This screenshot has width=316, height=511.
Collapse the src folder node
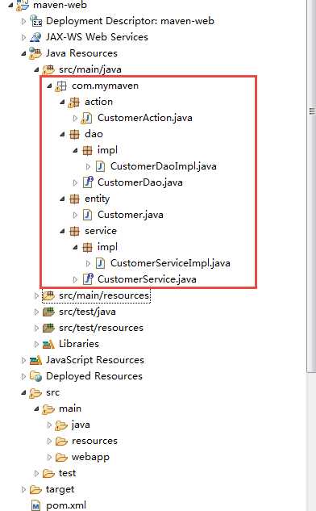[23, 392]
